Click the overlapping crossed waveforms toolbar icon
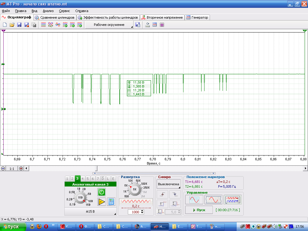 [x=51, y=25]
